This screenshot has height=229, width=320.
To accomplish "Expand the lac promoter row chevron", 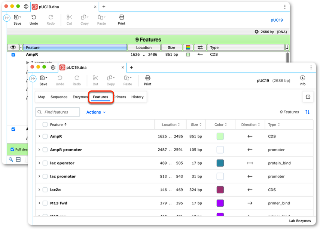I will pos(39,176).
